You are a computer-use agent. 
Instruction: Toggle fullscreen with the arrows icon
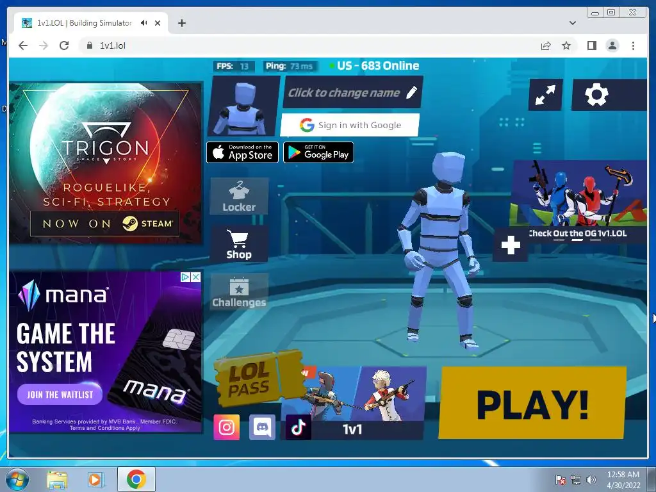tap(546, 95)
